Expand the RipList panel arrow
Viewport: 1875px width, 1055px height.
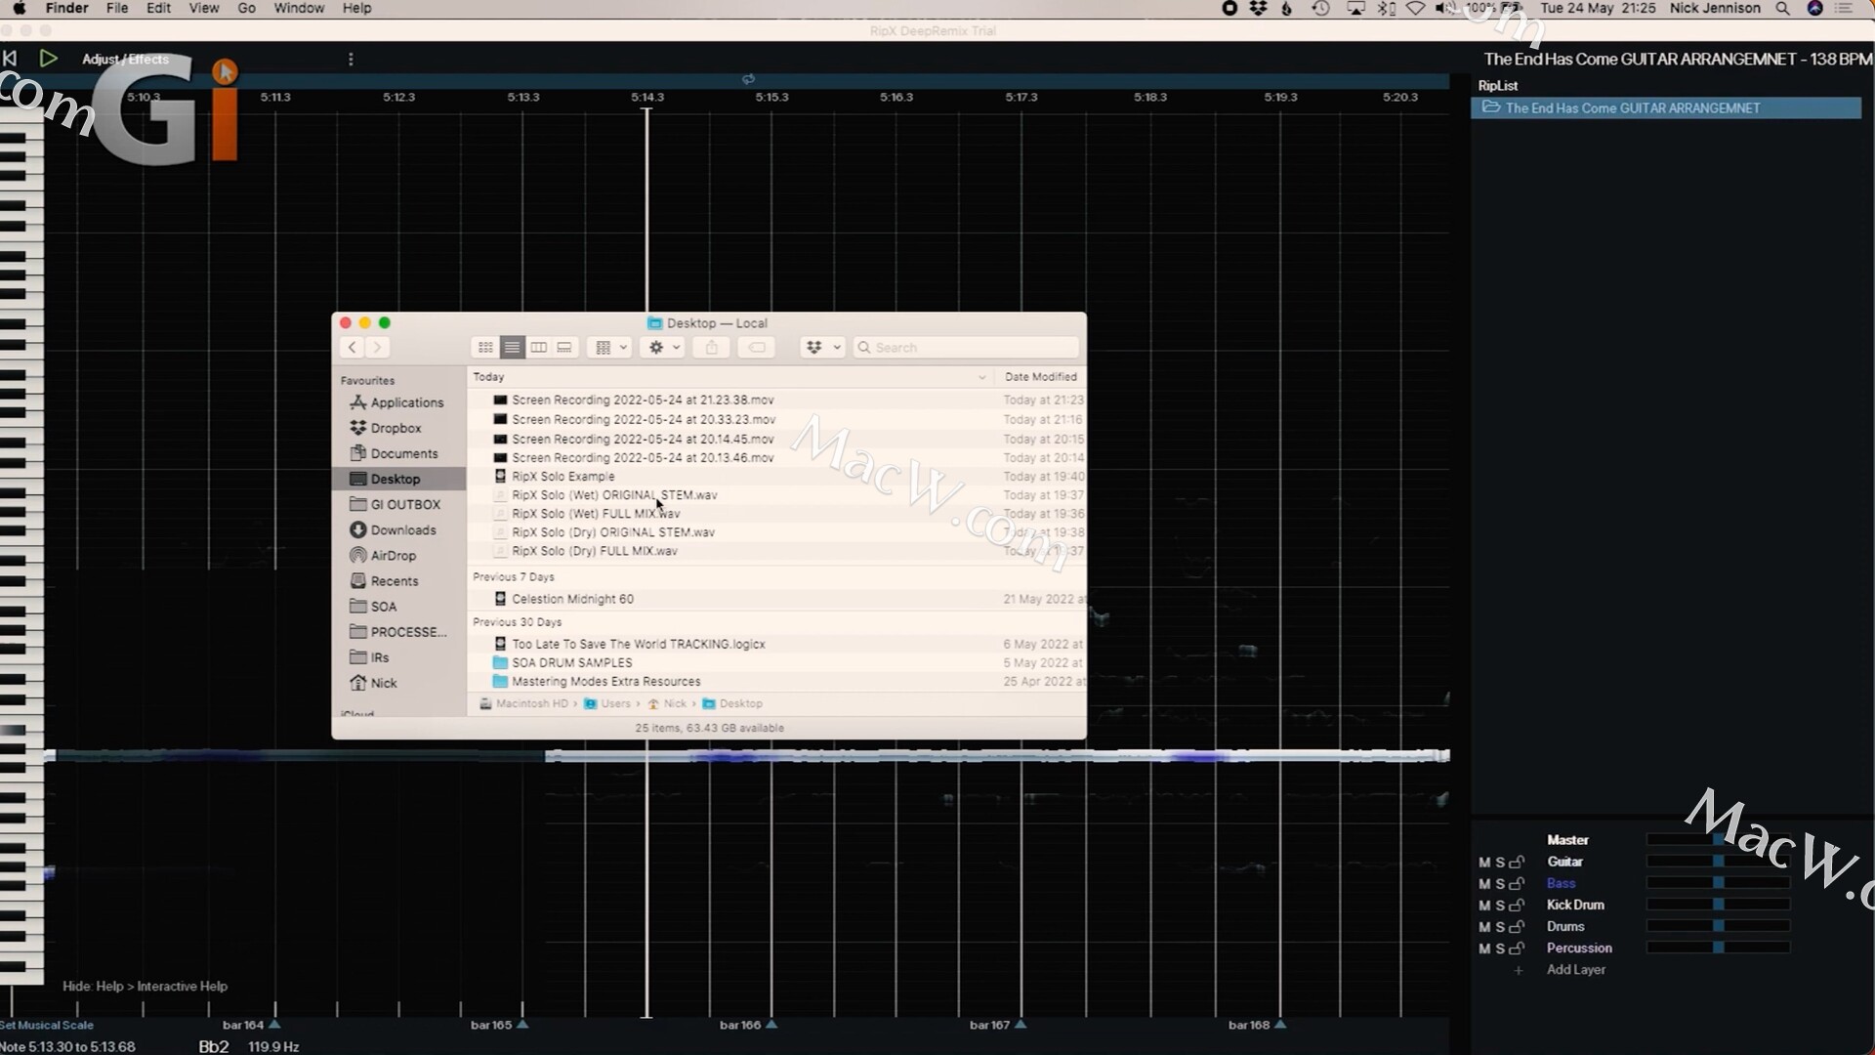pyautogui.click(x=1491, y=106)
